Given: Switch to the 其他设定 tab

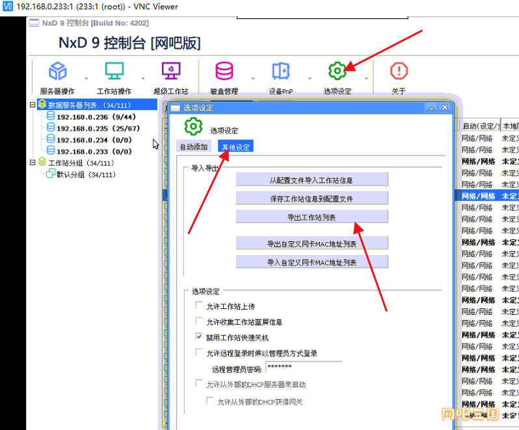Looking at the screenshot, I should [x=235, y=146].
